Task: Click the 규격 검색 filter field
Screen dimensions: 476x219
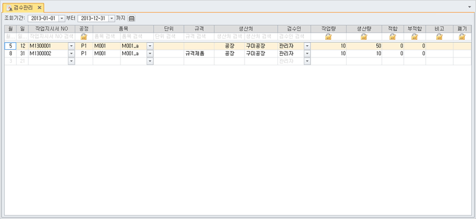Action: point(199,37)
